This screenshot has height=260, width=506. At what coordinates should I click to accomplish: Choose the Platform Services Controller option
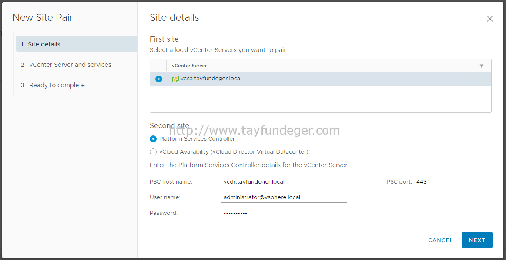153,139
